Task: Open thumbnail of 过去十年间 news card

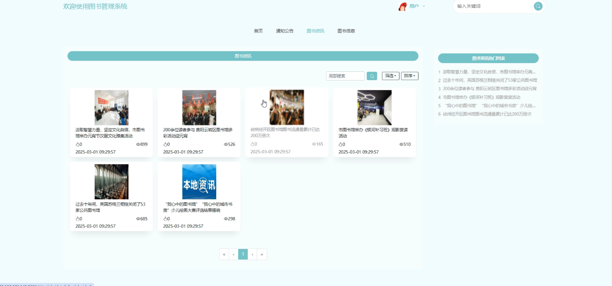Action: [x=111, y=182]
